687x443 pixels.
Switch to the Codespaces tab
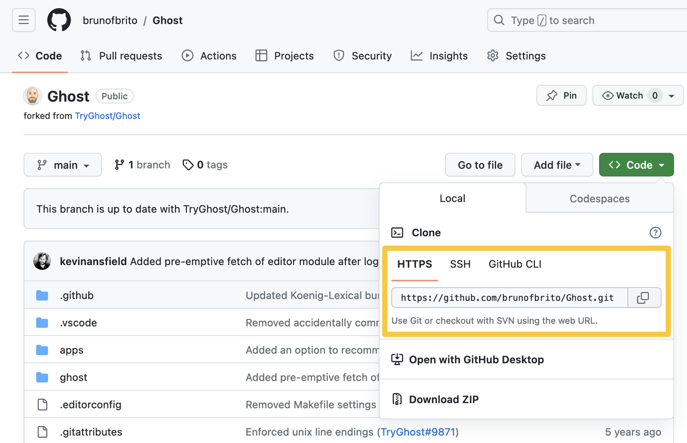click(x=600, y=198)
